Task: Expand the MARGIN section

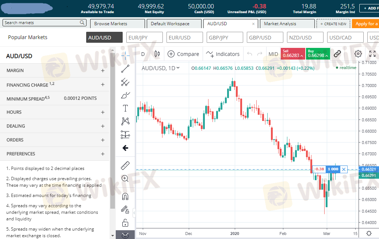Action: coord(103,71)
